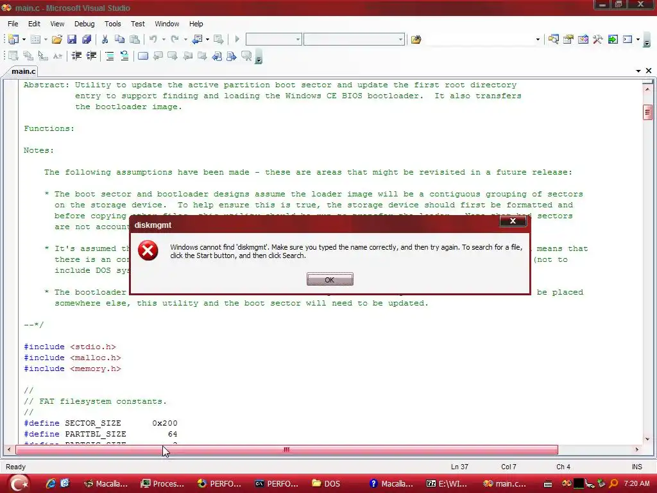657x493 pixels.
Task: Click the Object Browser toolbar icon
Action: (583, 39)
